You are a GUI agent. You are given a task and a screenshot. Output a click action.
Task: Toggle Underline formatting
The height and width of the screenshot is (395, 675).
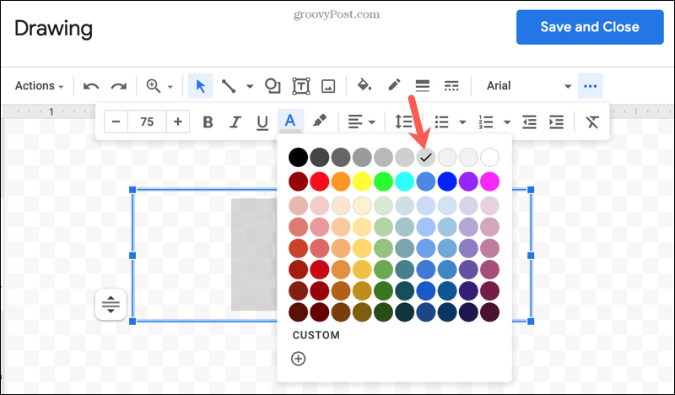pos(262,122)
